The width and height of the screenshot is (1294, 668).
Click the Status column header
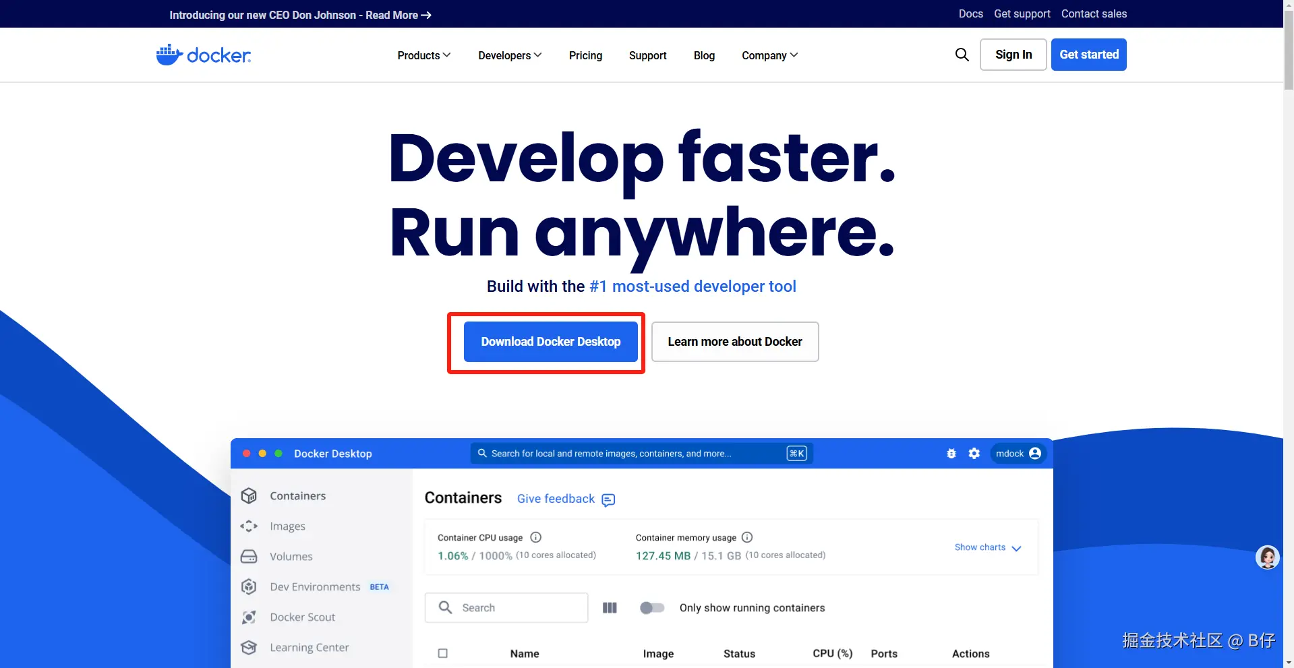(x=739, y=654)
